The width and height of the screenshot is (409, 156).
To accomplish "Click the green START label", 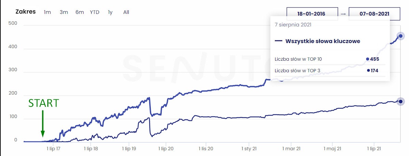I will [x=43, y=103].
